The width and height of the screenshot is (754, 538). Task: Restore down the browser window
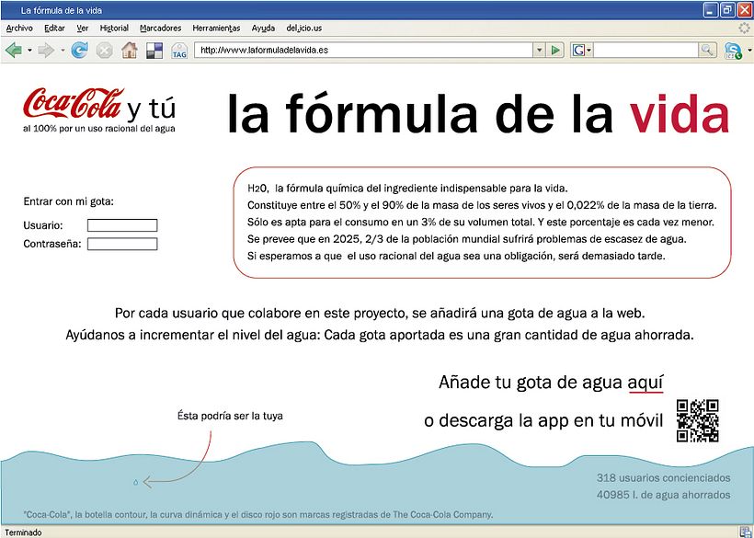coord(727,10)
